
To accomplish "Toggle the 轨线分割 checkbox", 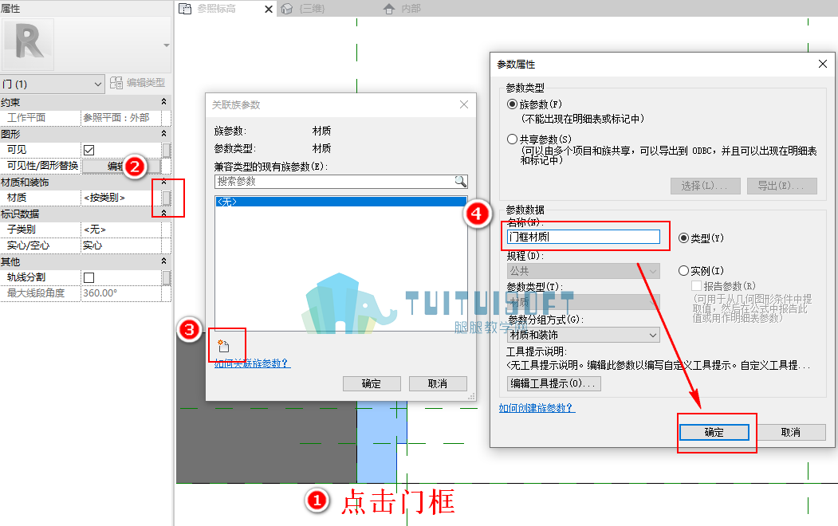I will point(89,277).
